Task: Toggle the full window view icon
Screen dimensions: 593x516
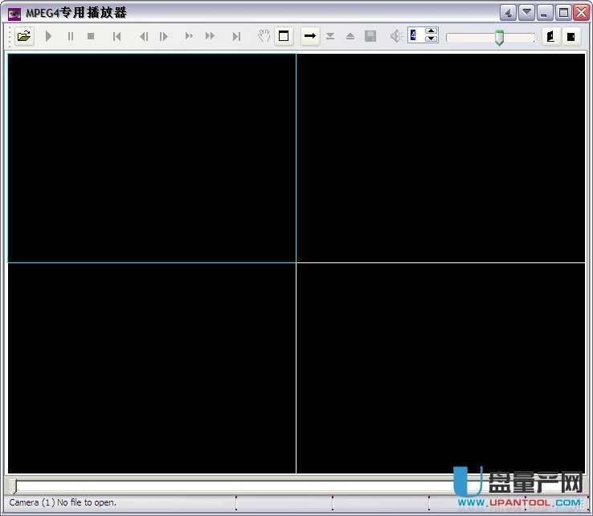Action: [284, 36]
